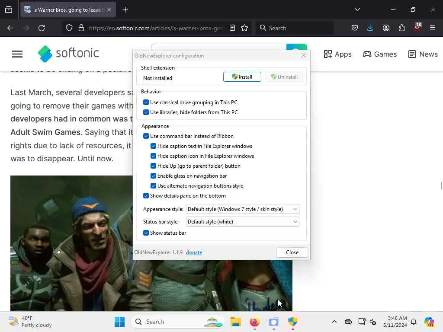Click the page vertical scrollbar thumb
This screenshot has width=443, height=332.
coord(441,186)
